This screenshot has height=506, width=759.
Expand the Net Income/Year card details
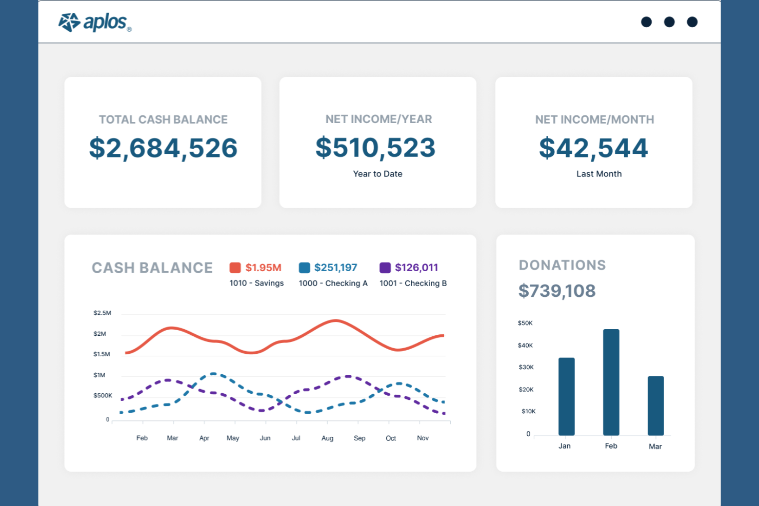pos(377,142)
